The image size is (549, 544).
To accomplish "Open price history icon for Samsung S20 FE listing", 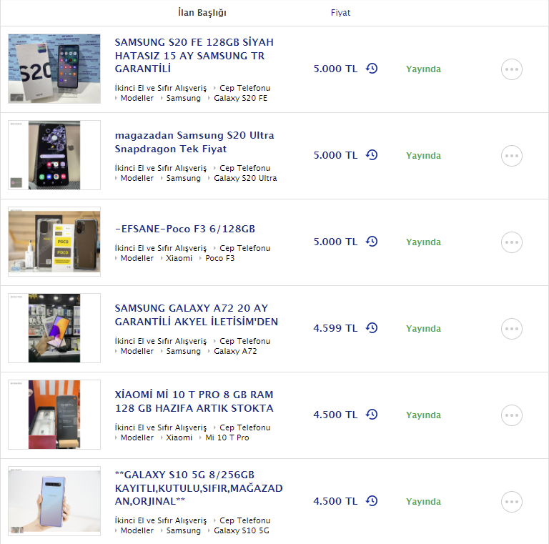I will [372, 68].
